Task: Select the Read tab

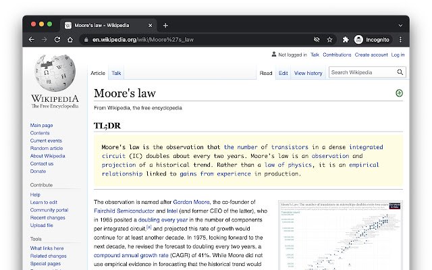Action: [x=266, y=73]
